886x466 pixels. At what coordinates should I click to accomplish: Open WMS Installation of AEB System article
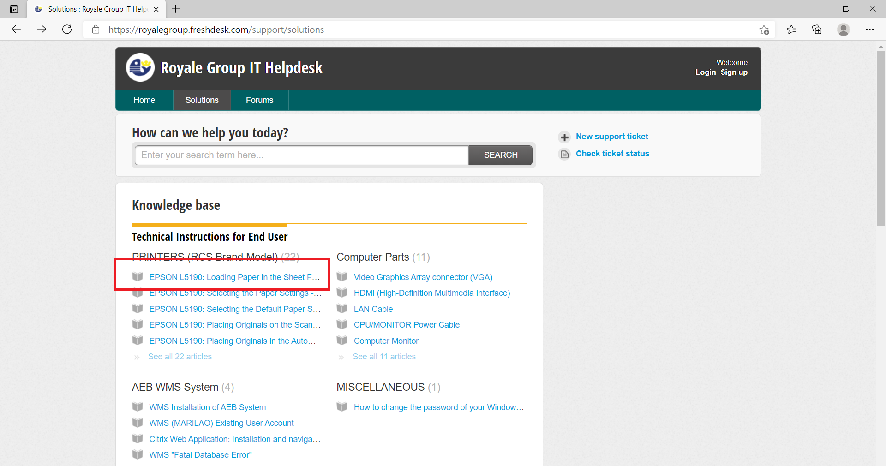208,407
